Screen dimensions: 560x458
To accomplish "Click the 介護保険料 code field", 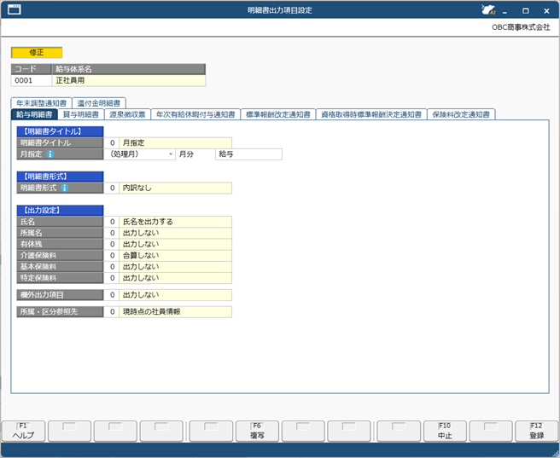I will pos(111,255).
